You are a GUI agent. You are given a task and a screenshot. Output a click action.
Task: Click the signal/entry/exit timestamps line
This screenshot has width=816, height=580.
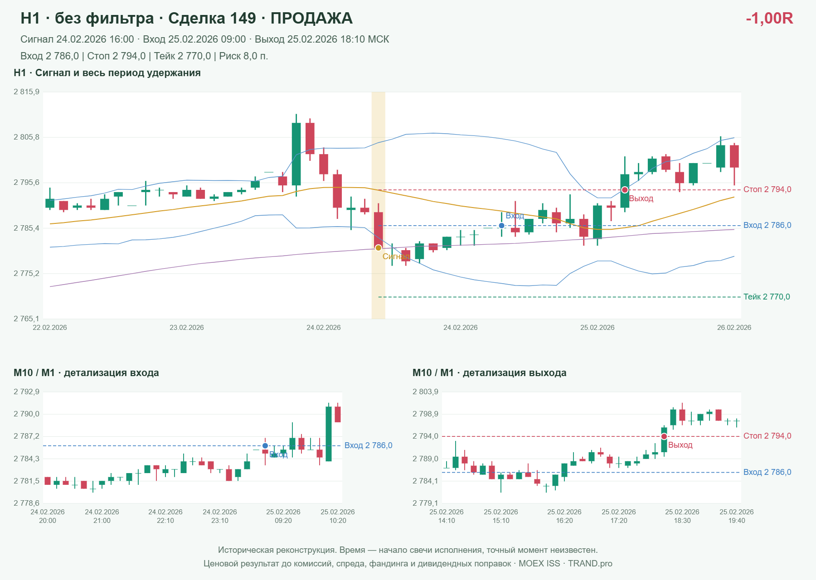pos(205,39)
